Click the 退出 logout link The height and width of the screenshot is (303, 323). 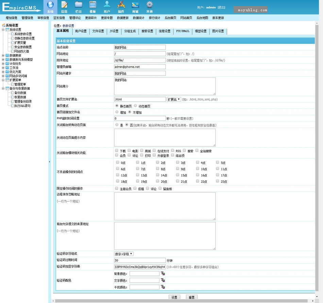coord(222,7)
